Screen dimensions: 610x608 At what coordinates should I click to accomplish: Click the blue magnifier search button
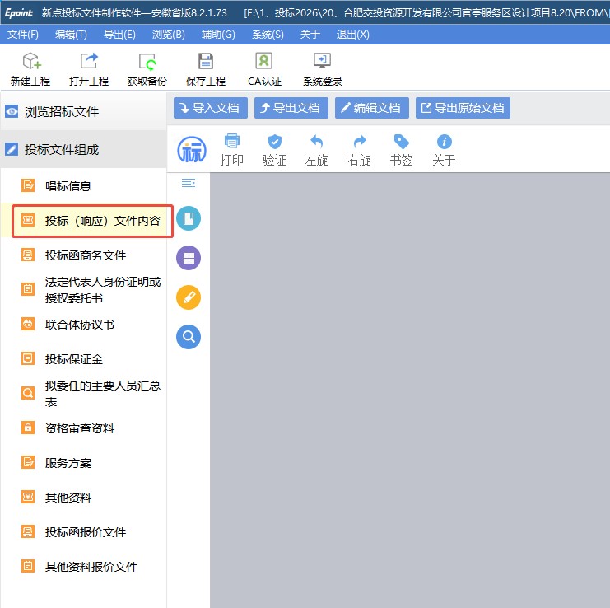coord(189,337)
